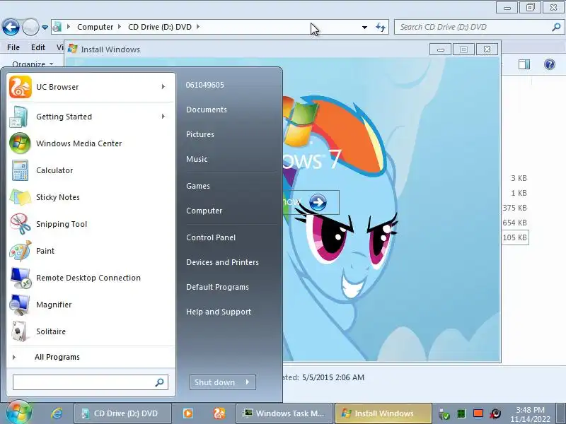Click the Start orb button

[18, 413]
